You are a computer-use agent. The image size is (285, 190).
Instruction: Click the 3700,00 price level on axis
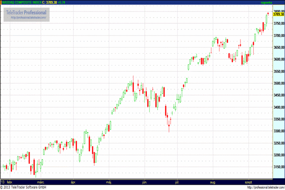tap(278, 36)
